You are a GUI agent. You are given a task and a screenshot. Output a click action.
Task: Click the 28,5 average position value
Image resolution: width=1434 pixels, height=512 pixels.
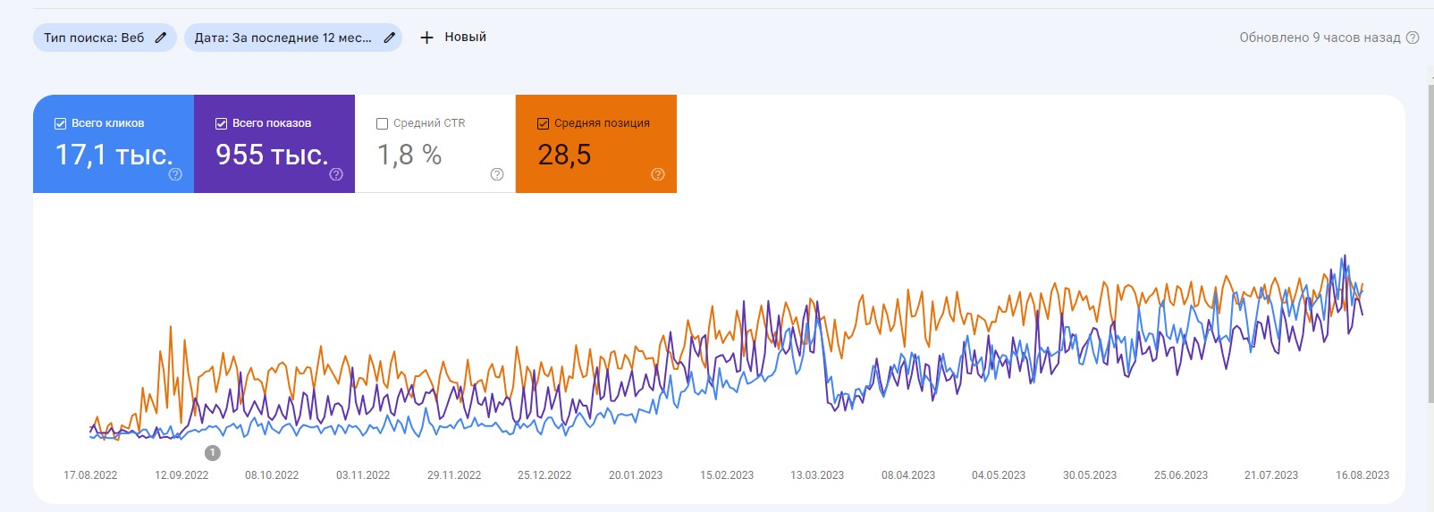[564, 155]
